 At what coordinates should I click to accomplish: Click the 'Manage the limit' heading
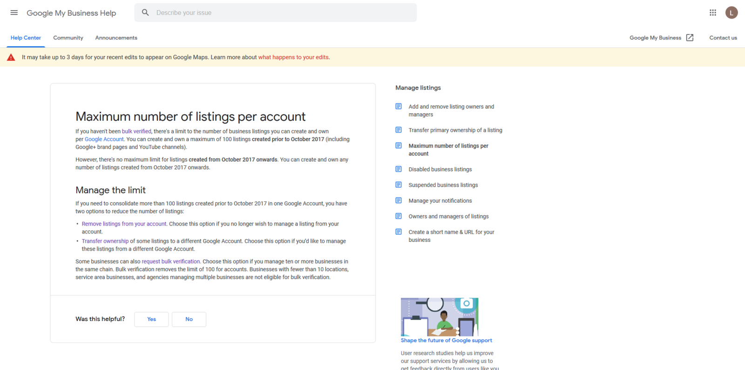[110, 190]
